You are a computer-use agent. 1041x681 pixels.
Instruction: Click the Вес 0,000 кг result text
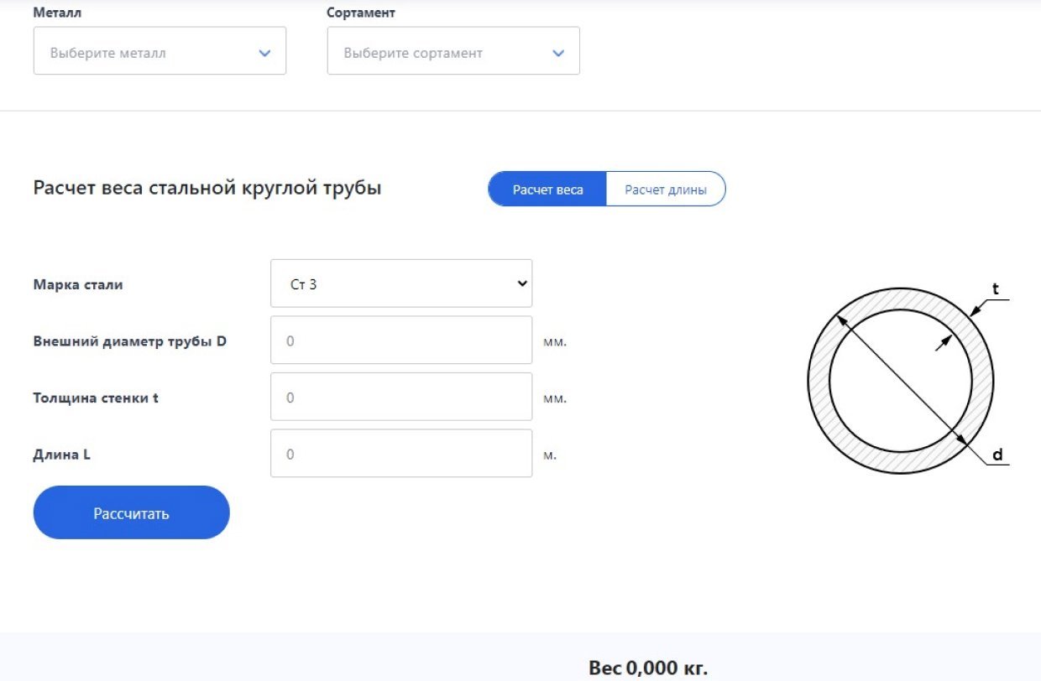point(648,668)
